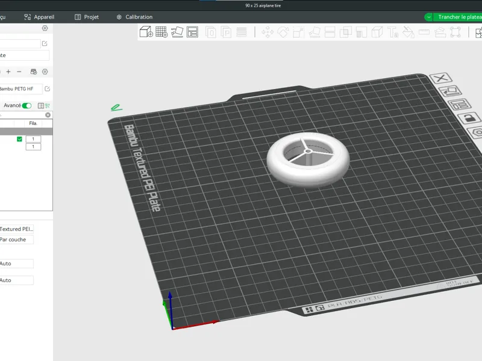Viewport: 482px width, 361px height.
Task: Click Split to objects icon
Action: (x=211, y=32)
